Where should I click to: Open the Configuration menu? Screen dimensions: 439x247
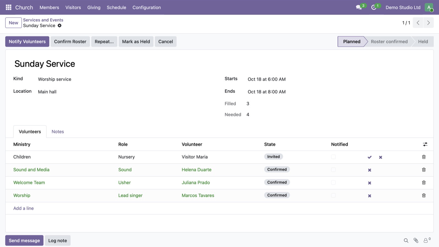click(147, 8)
